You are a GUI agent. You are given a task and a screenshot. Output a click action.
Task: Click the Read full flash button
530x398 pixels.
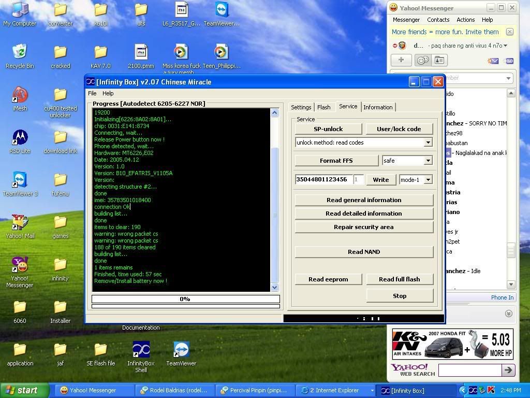coord(399,279)
